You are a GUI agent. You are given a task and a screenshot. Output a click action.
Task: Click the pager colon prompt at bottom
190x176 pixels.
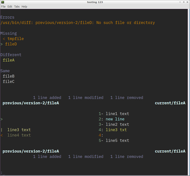pos(2,173)
